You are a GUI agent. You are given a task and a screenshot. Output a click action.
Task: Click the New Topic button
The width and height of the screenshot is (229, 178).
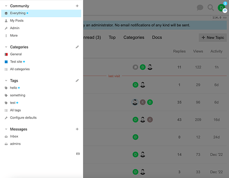(213, 37)
